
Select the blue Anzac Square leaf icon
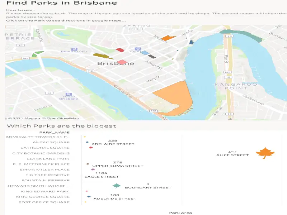87,142
